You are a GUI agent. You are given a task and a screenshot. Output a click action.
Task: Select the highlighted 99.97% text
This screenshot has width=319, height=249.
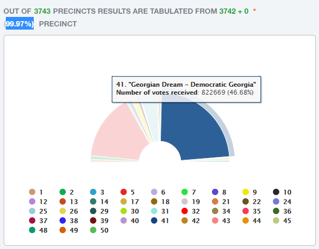pyautogui.click(x=19, y=24)
